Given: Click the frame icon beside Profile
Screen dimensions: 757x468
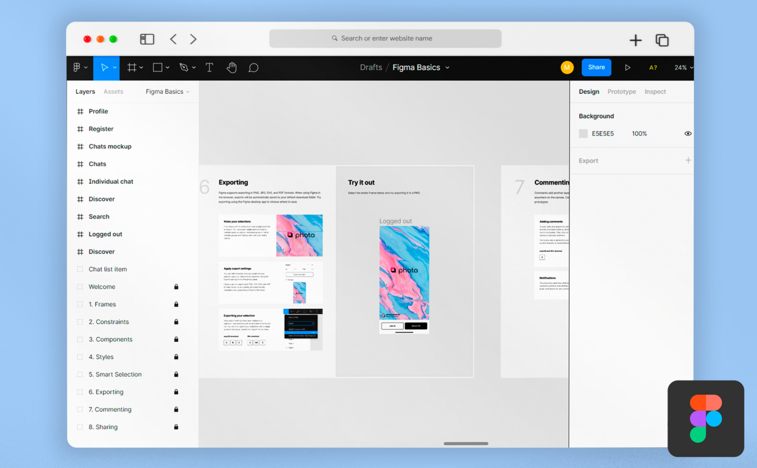Looking at the screenshot, I should (x=80, y=111).
